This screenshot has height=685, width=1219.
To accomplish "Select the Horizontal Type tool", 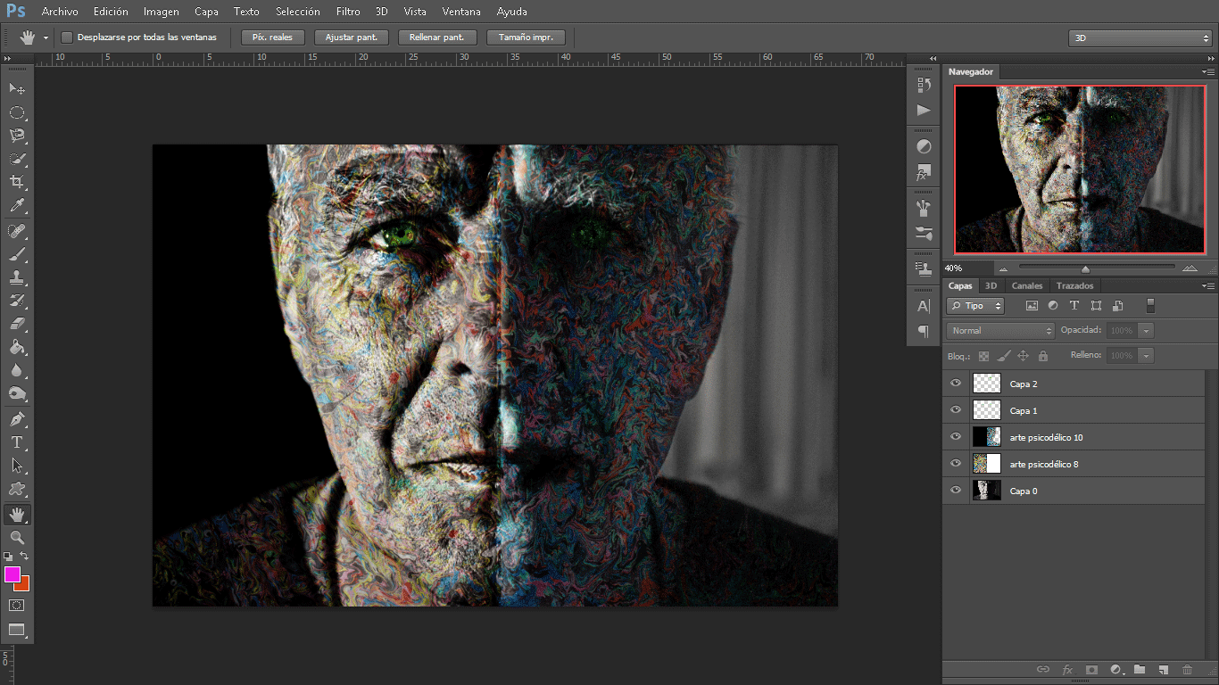I will click(x=16, y=442).
